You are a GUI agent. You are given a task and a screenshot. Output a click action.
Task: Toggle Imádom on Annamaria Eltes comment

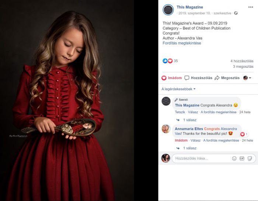181,140
